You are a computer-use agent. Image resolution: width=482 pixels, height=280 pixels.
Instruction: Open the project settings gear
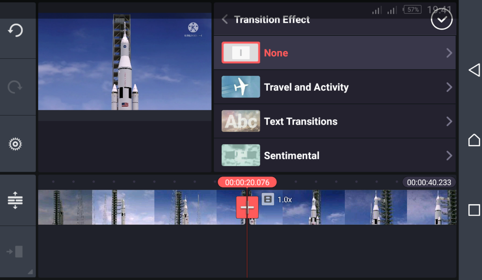16,143
